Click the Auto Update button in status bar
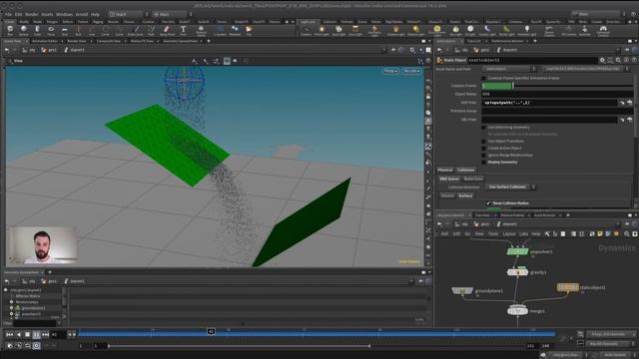The width and height of the screenshot is (639, 359). coord(615,355)
